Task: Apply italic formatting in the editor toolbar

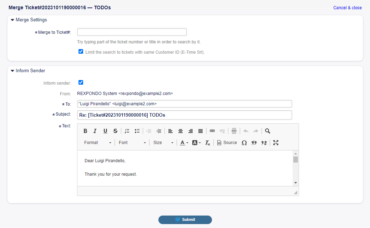Action: coord(95,131)
